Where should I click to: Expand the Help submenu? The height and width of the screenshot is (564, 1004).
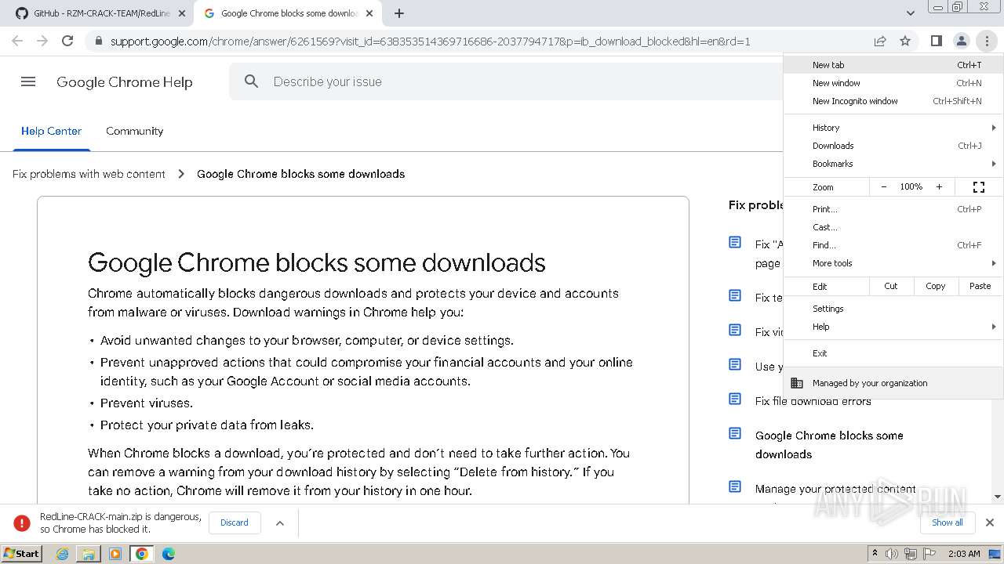point(893,327)
